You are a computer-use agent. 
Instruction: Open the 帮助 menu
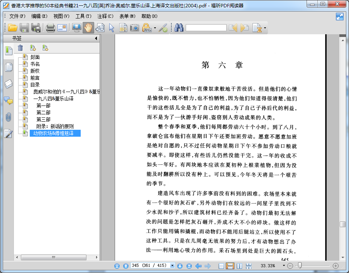click(149, 16)
